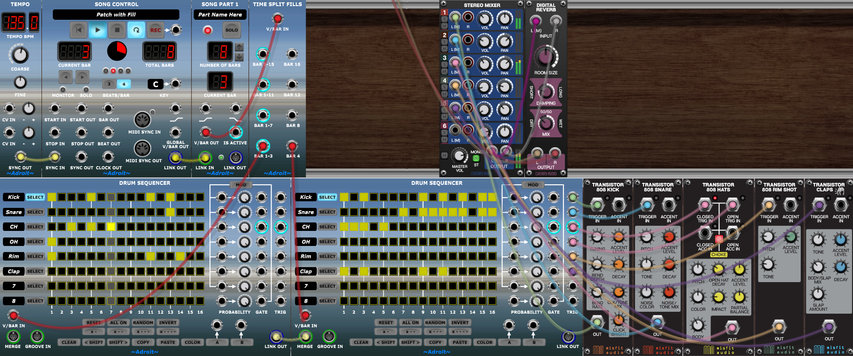Image resolution: width=853 pixels, height=356 pixels.
Task: Click pattern A button in left Drum Sequencer
Action: (217, 342)
